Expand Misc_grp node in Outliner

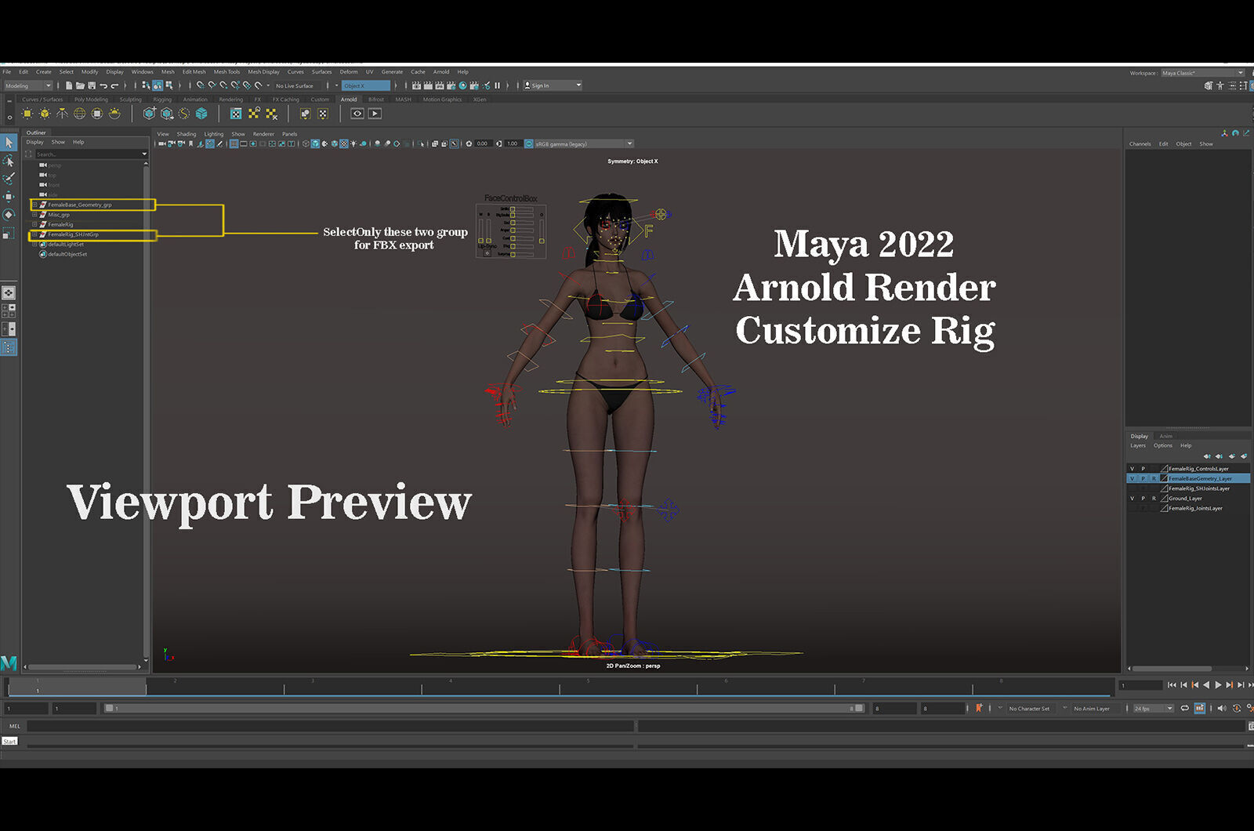34,215
